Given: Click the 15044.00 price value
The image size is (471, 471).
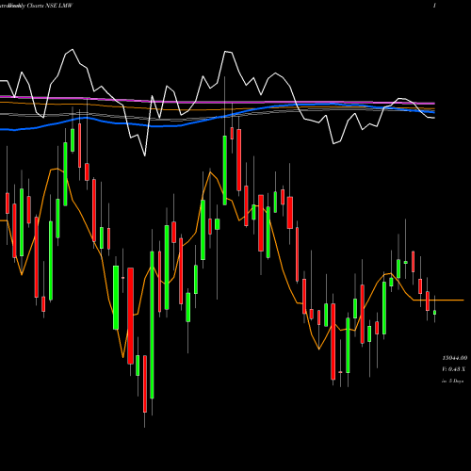Looking at the screenshot, I should 455,358.
